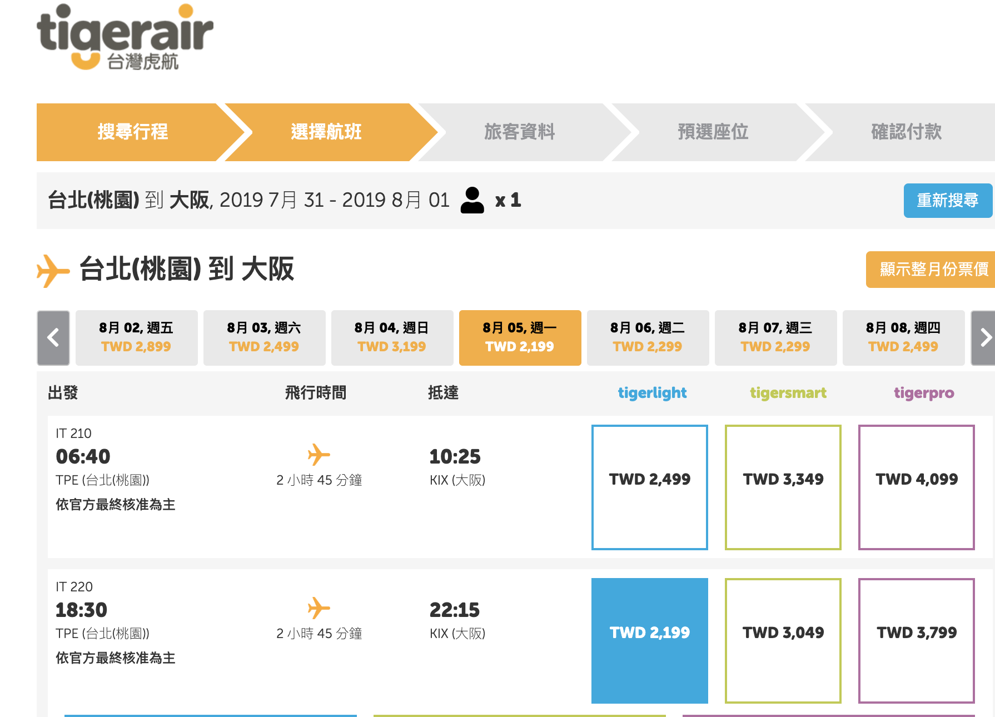Show previous dates with left arrow
The height and width of the screenshot is (717, 995).
(53, 338)
